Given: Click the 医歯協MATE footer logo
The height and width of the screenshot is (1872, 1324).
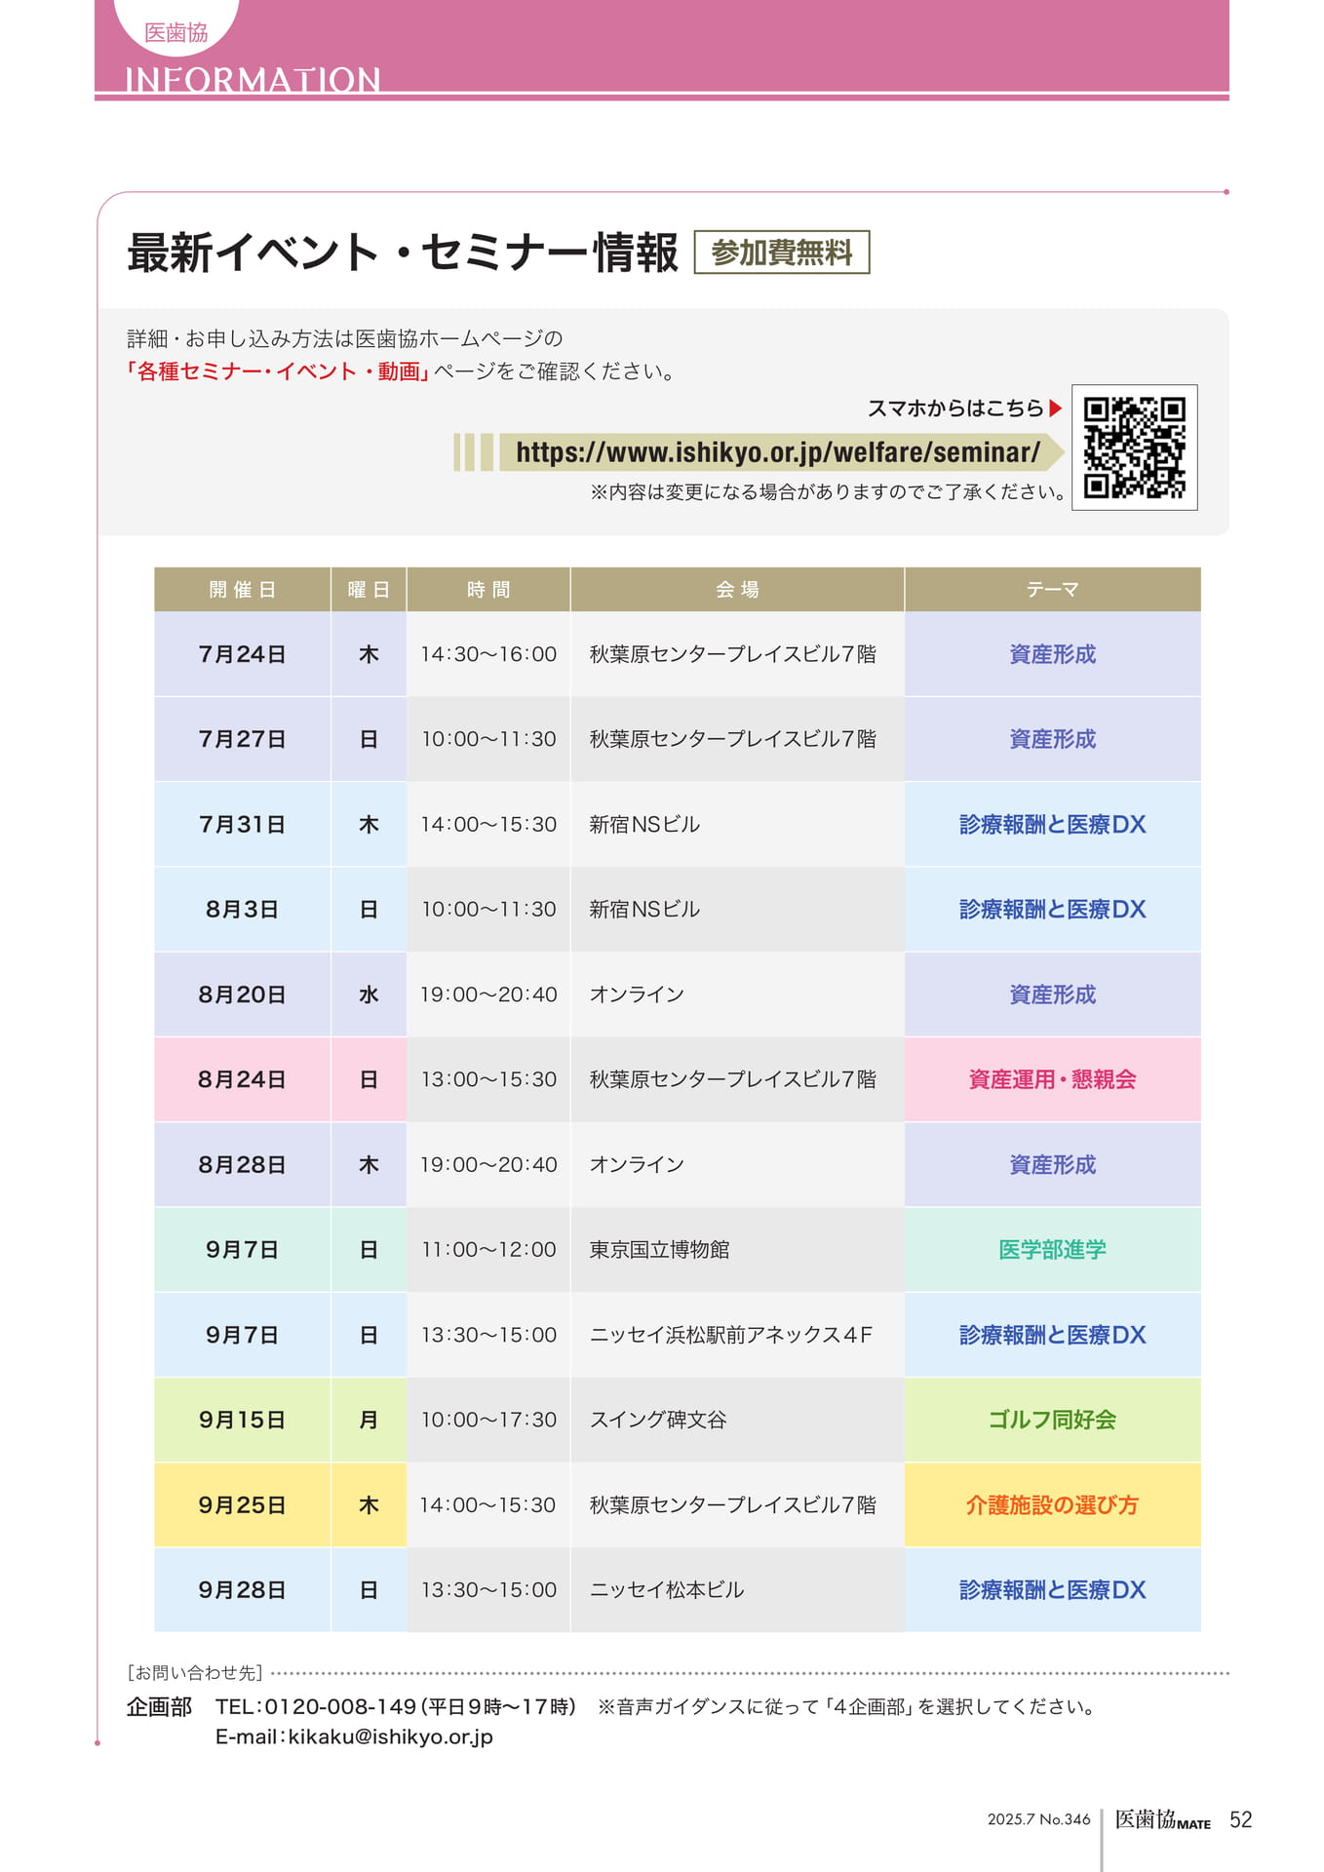Looking at the screenshot, I should pos(1163,1819).
